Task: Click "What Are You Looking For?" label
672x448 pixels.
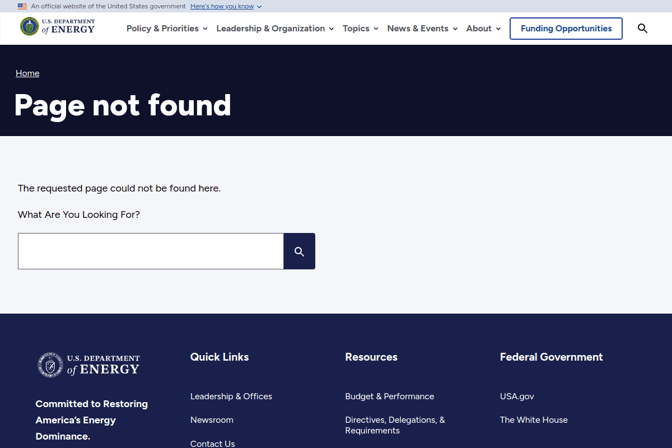Action: [79, 214]
